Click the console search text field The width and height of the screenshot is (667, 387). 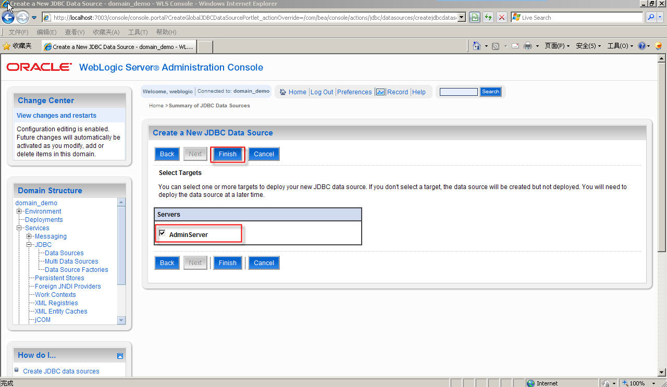(459, 92)
